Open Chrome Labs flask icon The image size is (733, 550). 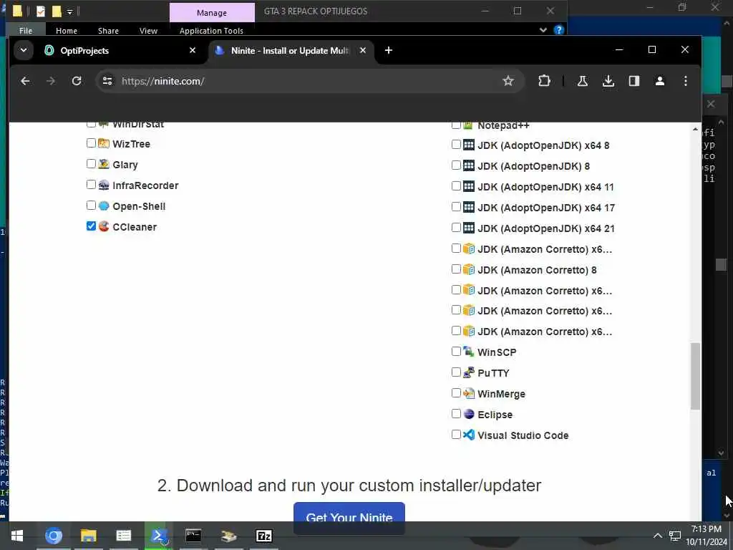click(x=583, y=81)
